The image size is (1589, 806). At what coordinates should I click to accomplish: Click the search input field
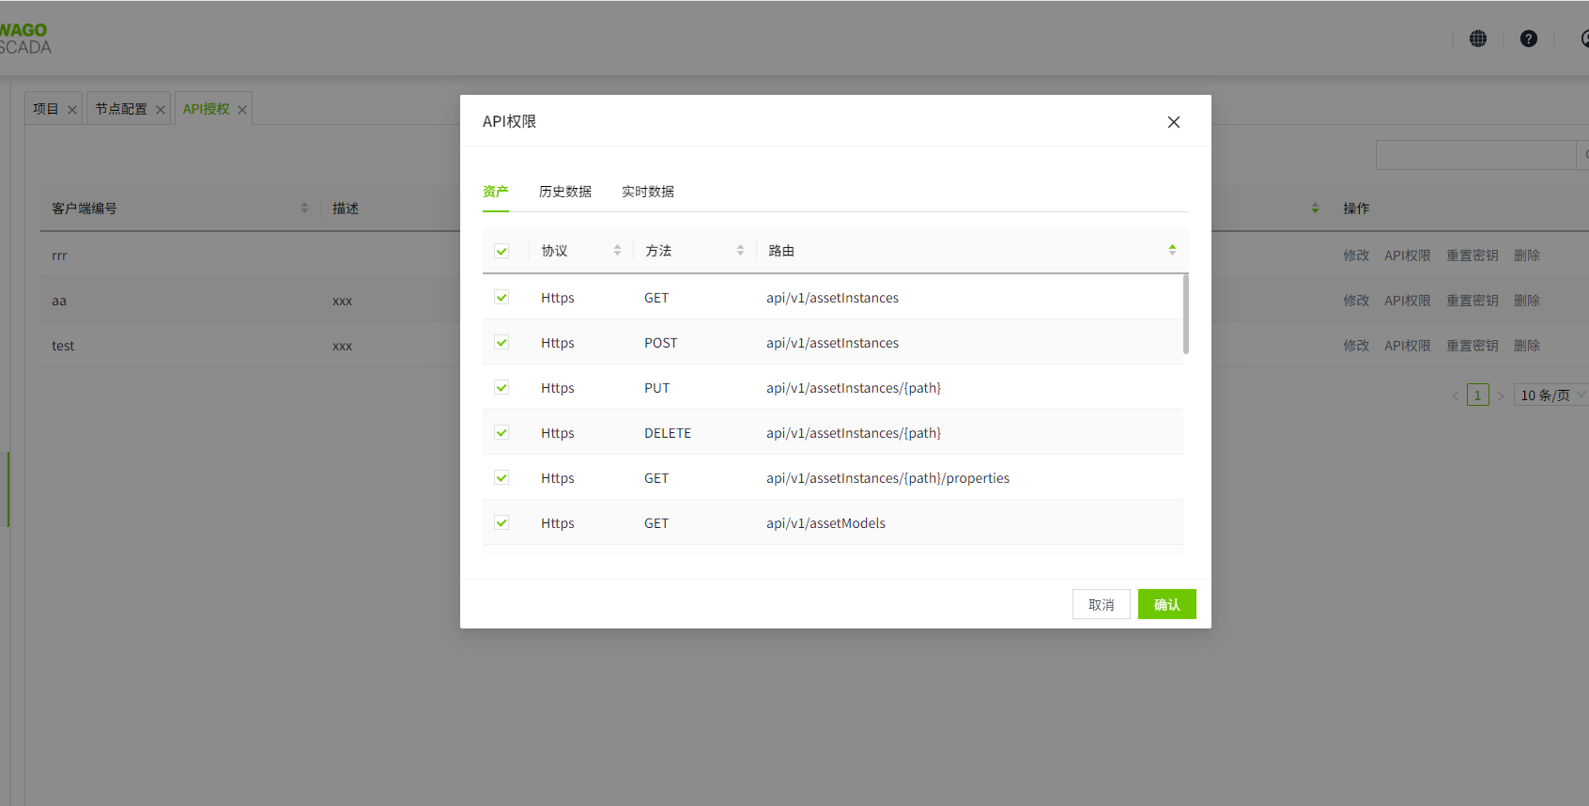click(1474, 155)
